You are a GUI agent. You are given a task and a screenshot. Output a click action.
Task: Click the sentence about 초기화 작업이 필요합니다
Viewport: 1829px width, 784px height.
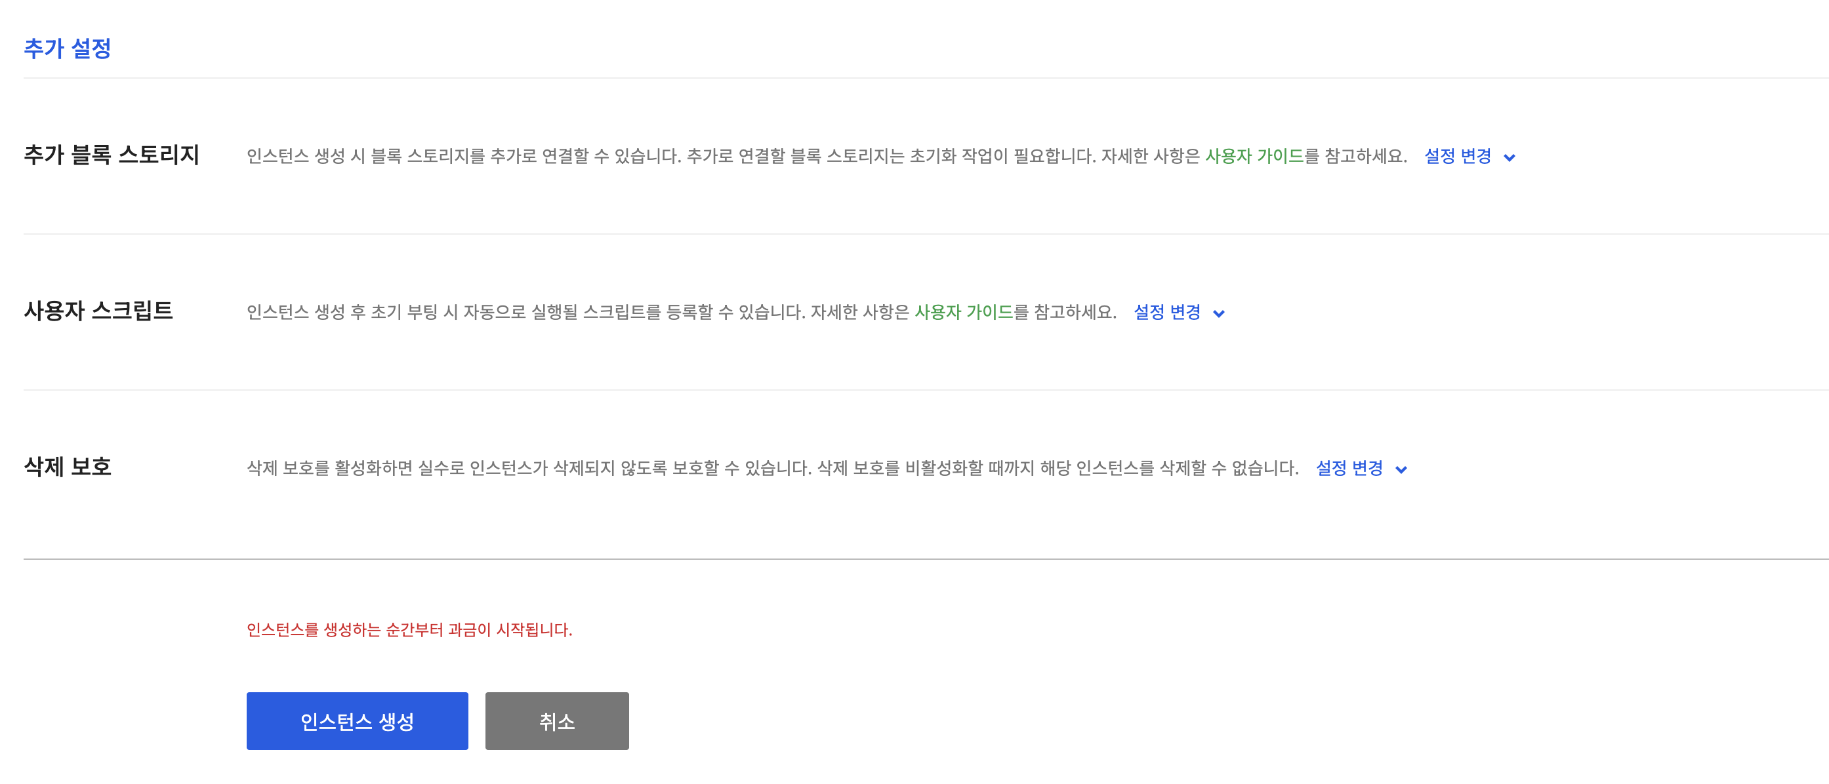pos(891,156)
